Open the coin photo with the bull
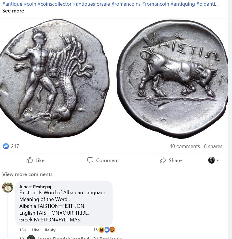 (x=172, y=79)
